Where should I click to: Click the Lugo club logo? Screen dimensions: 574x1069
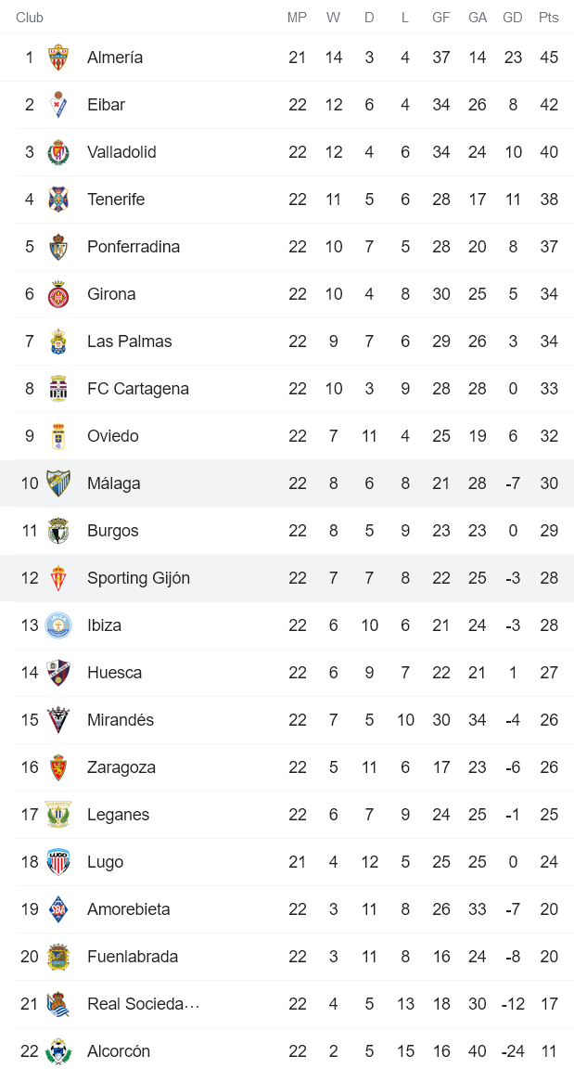(x=58, y=862)
